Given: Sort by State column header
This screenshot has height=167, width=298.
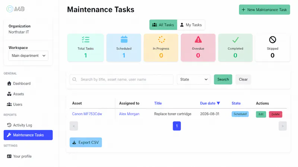Looking at the screenshot, I should (x=236, y=103).
